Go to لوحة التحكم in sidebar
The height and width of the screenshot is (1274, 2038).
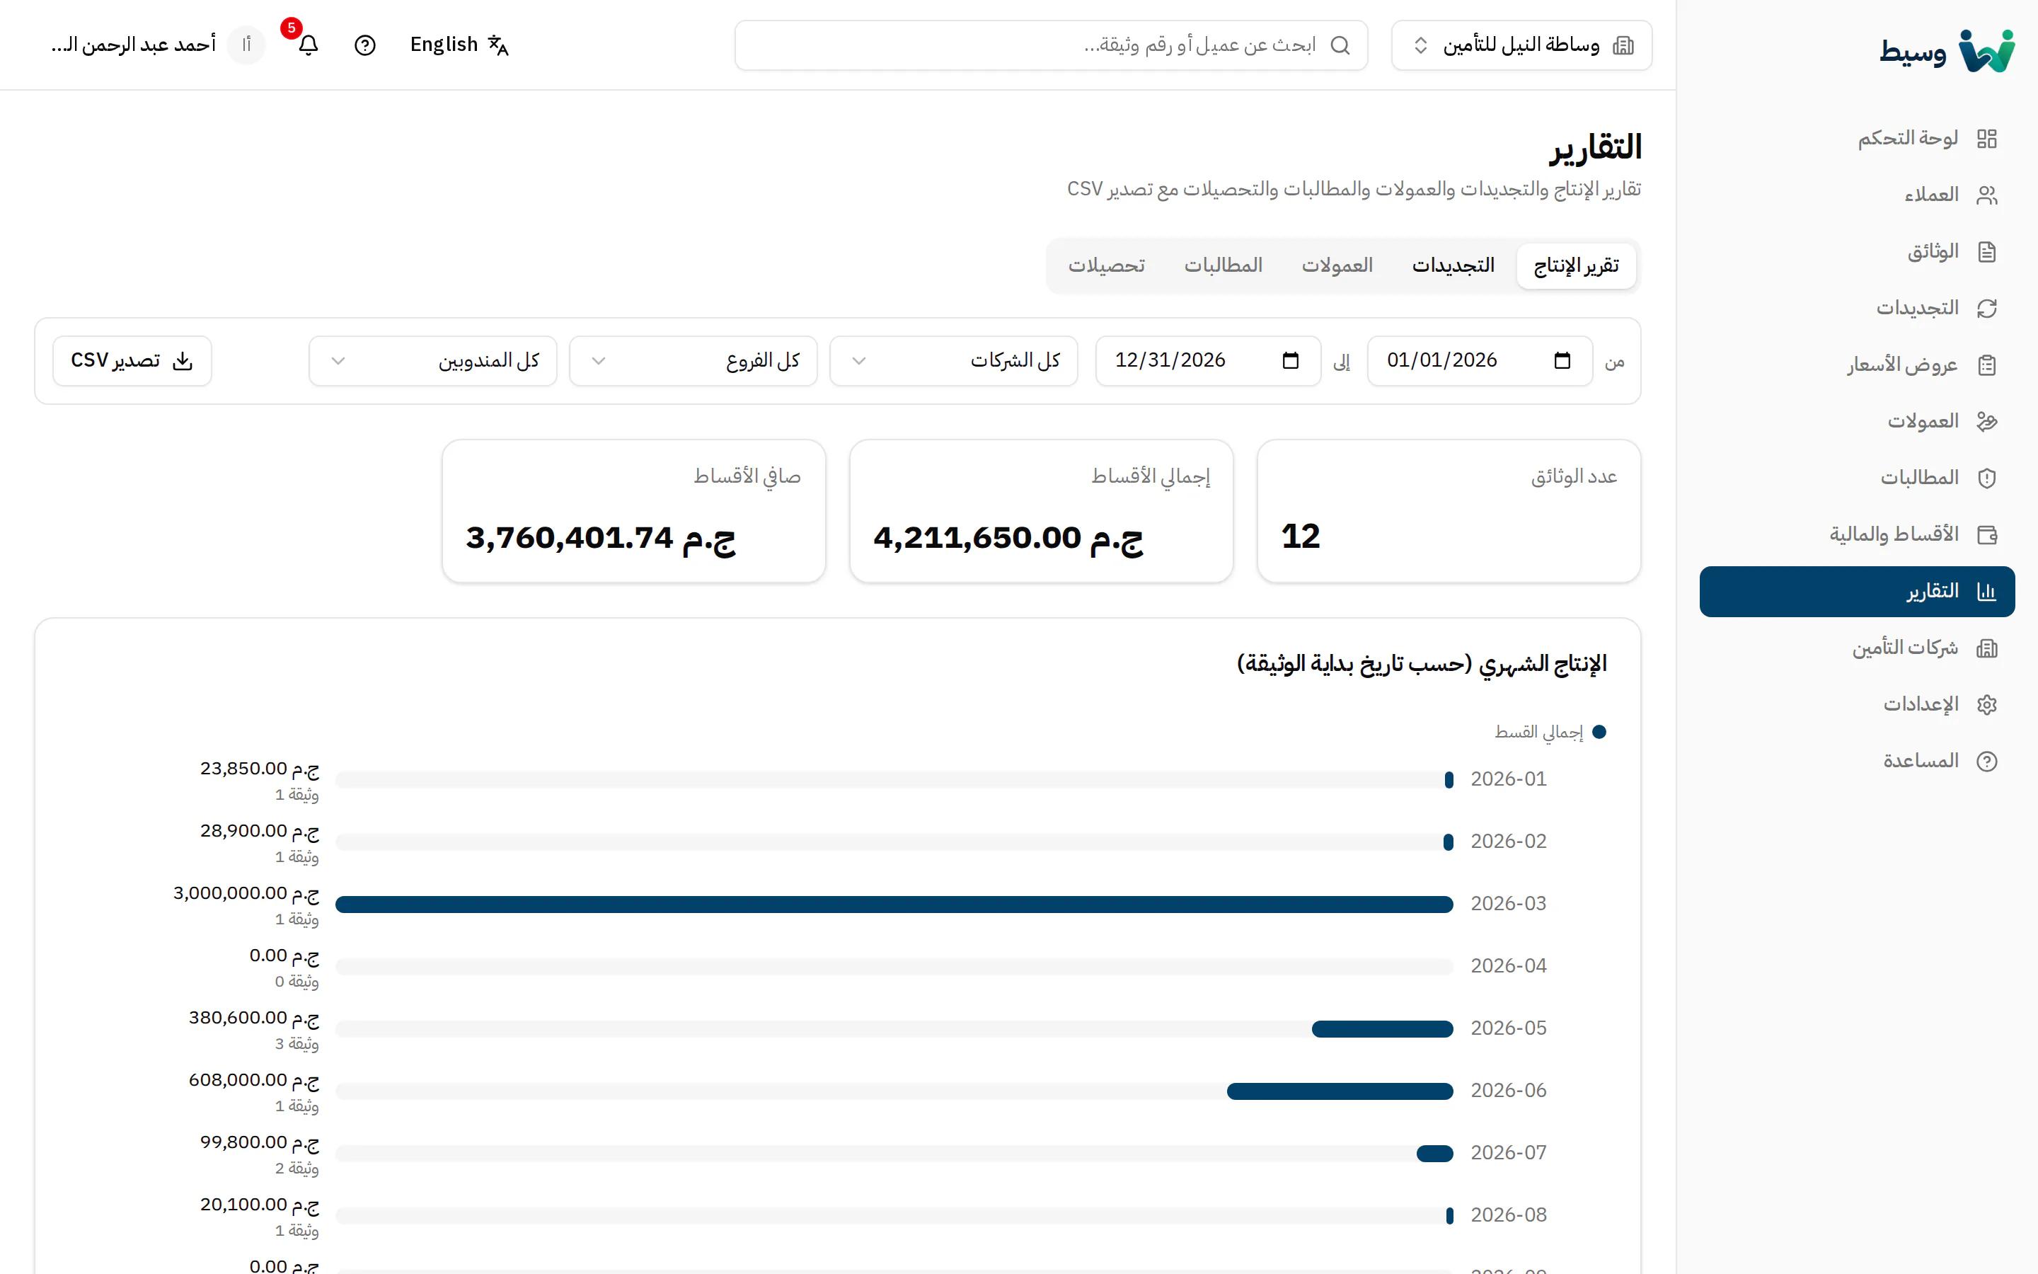point(1857,138)
